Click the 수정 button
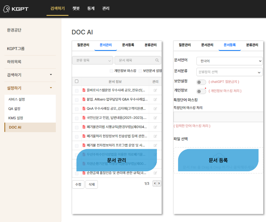The width and height of the screenshot is (266, 222). tap(78, 184)
